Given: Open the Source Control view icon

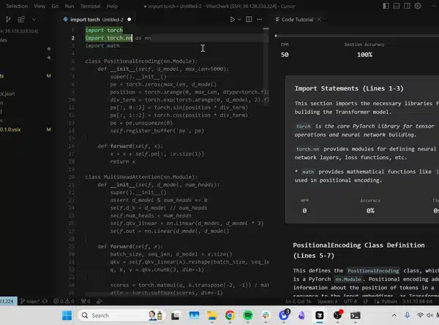Looking at the screenshot, I should click(x=8, y=19).
